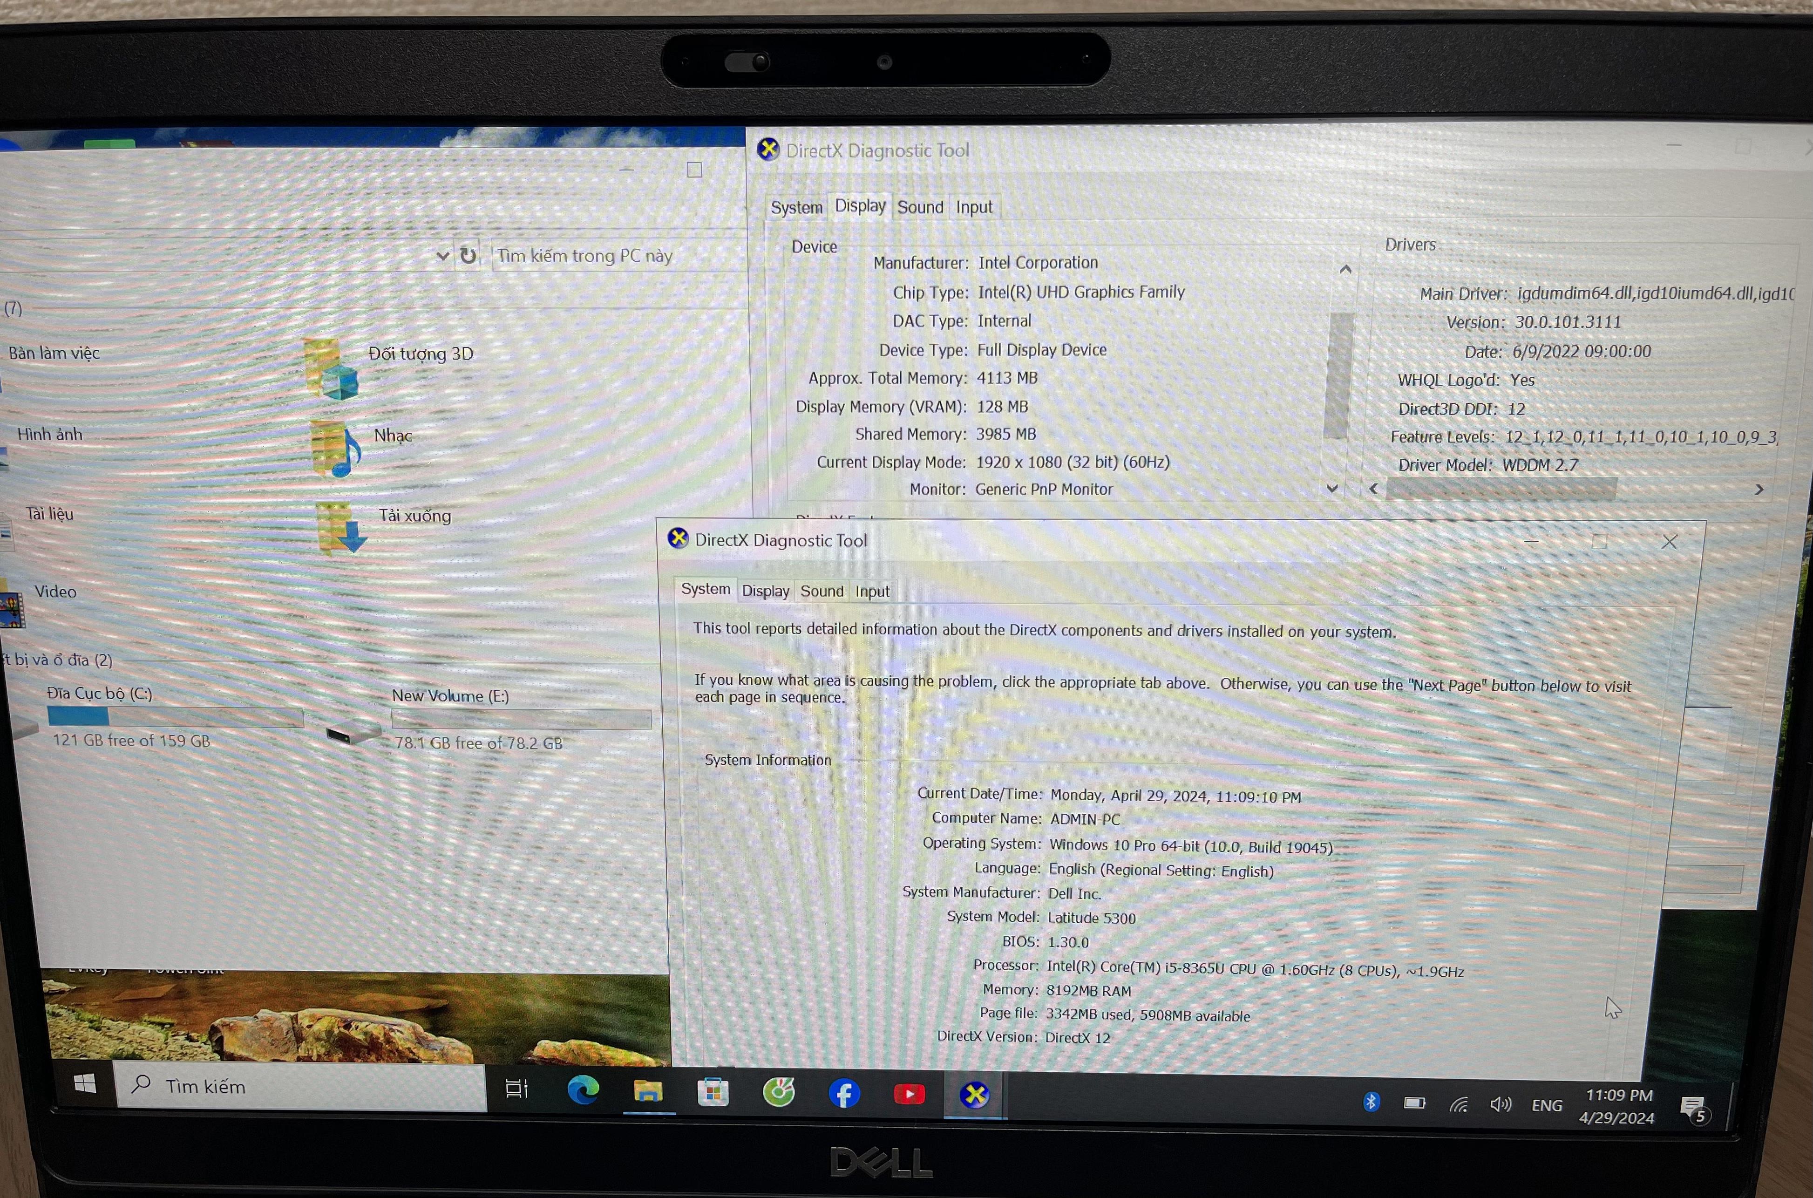The image size is (1813, 1198).
Task: Maximize the File Explorer window
Action: click(x=694, y=170)
